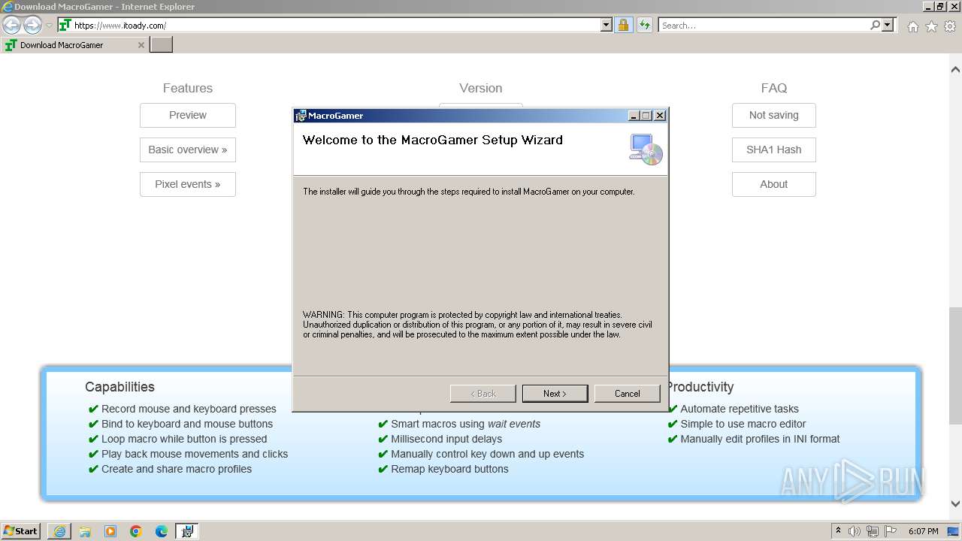Open the Preview features button

click(188, 115)
